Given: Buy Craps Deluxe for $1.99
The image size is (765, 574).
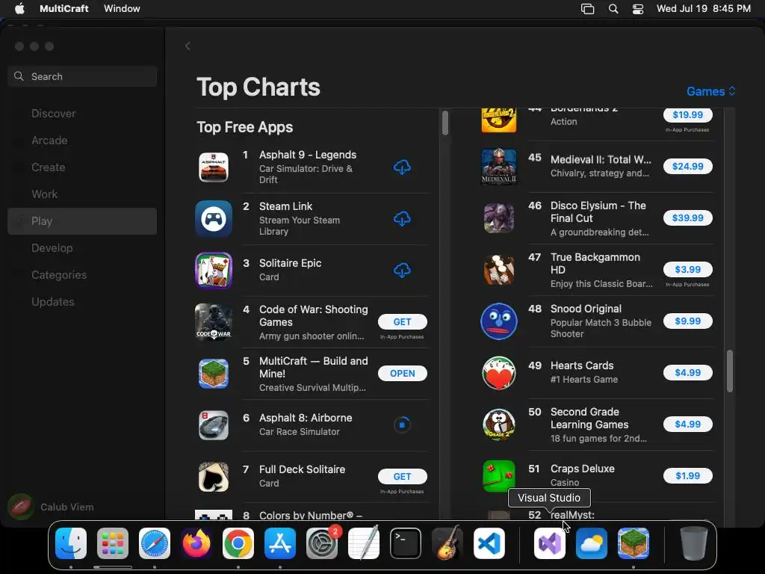Looking at the screenshot, I should point(687,476).
